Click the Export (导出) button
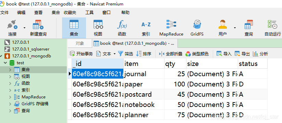 coord(242,54)
